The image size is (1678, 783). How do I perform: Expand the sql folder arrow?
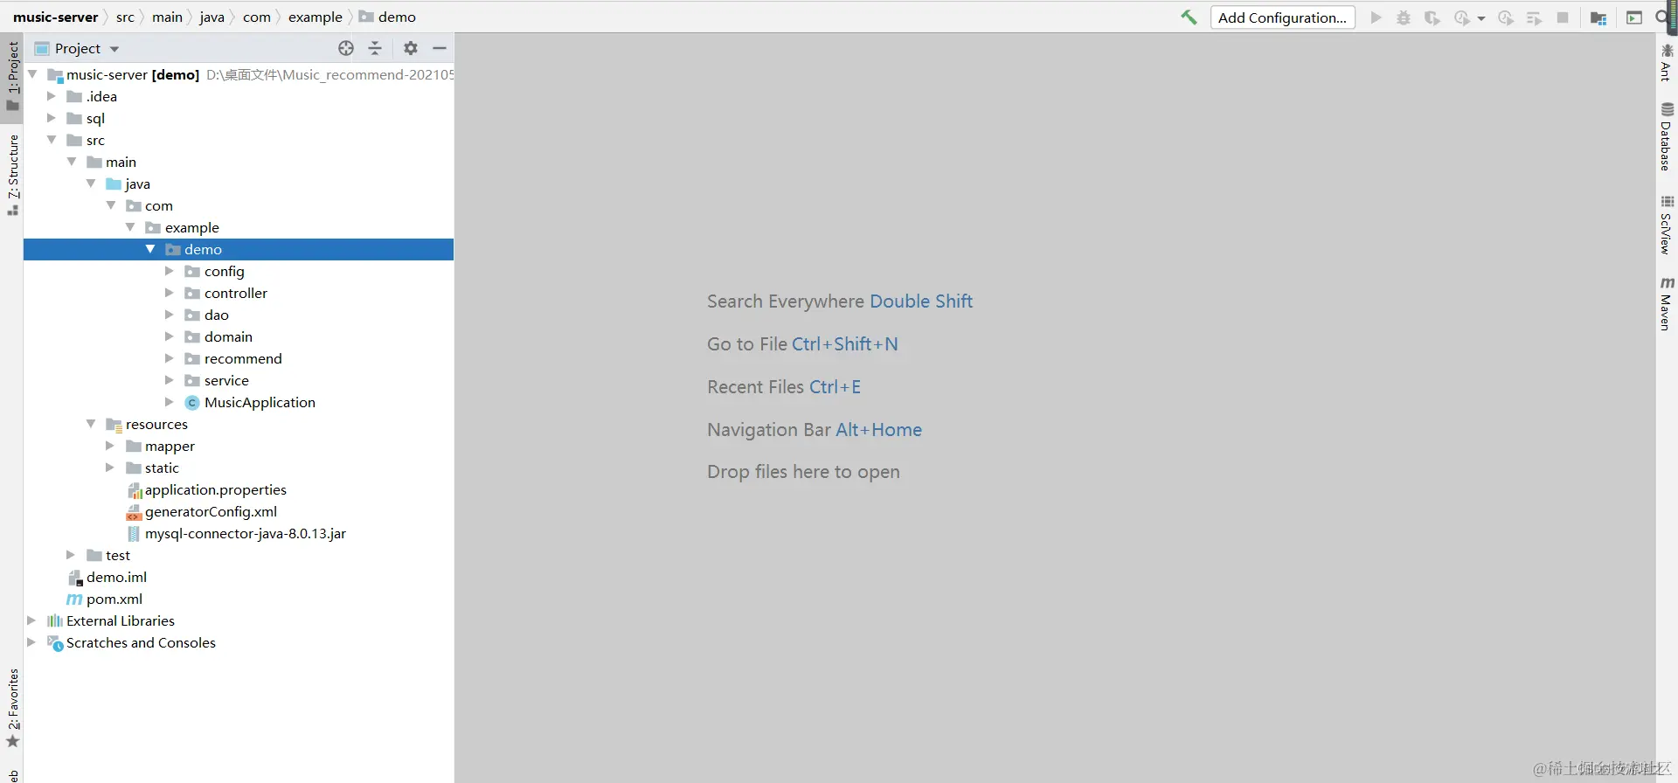coord(52,118)
